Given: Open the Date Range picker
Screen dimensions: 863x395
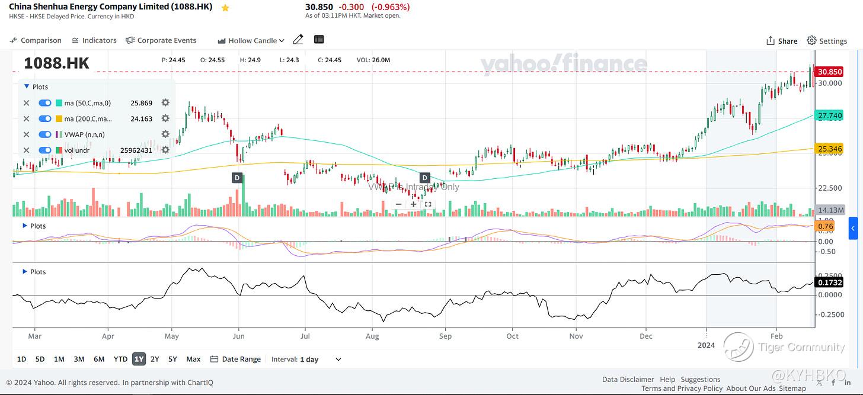Looking at the screenshot, I should coord(235,359).
